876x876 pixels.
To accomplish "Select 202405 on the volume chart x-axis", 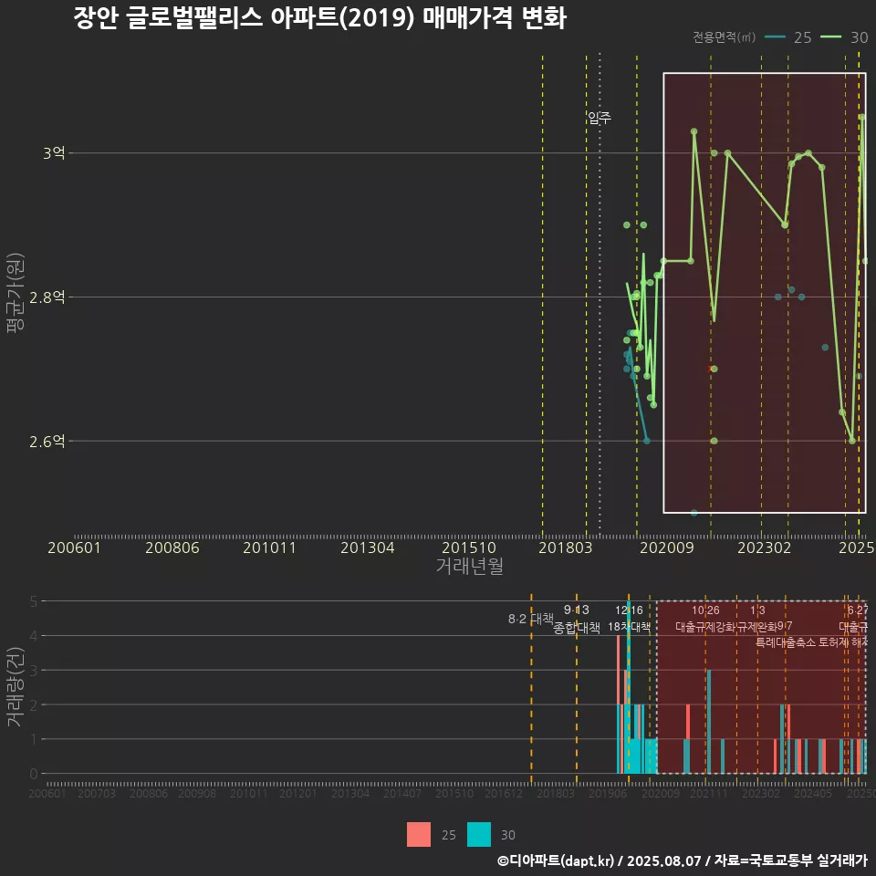I will click(x=813, y=793).
